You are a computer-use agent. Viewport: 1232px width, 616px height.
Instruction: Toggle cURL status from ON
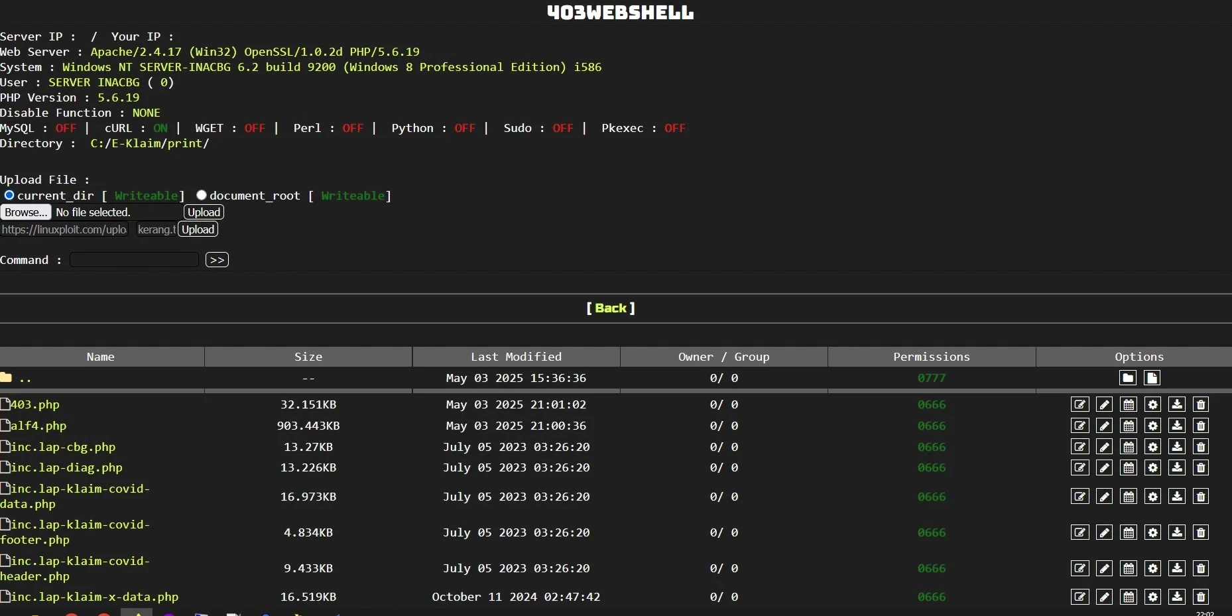coord(161,128)
